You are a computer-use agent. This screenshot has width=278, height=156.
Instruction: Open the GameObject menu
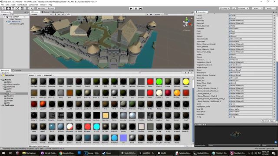pos(22,5)
